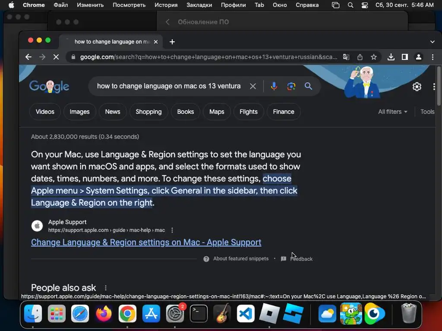Open Roblox Studio in the Dock
This screenshot has width=442, height=331.
293,313
